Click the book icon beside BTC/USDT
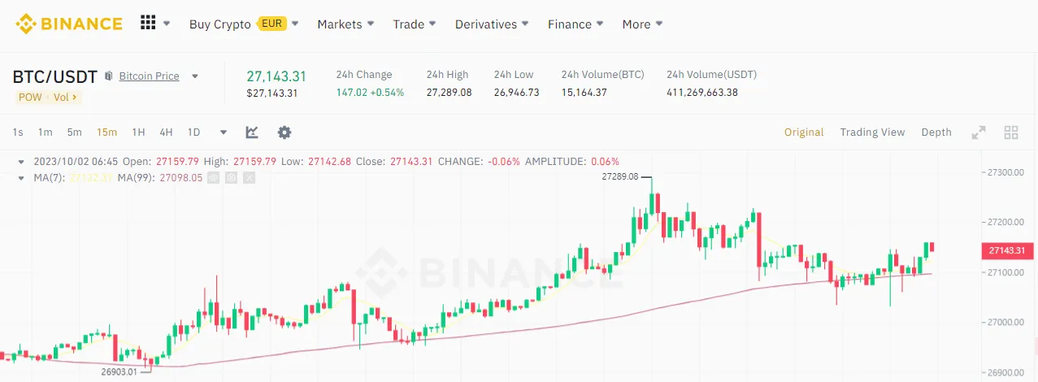The width and height of the screenshot is (1038, 382). (109, 76)
